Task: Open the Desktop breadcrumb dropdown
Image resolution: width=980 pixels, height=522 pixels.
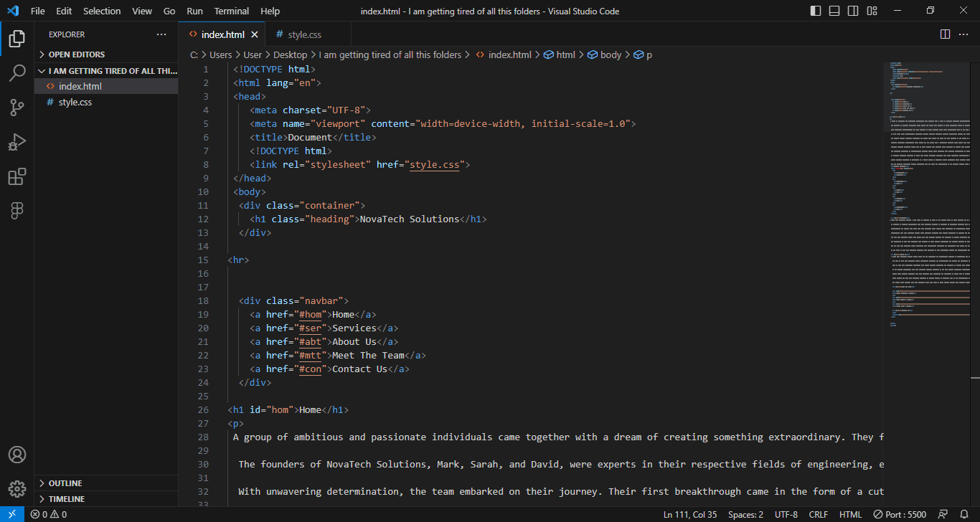Action: point(290,54)
